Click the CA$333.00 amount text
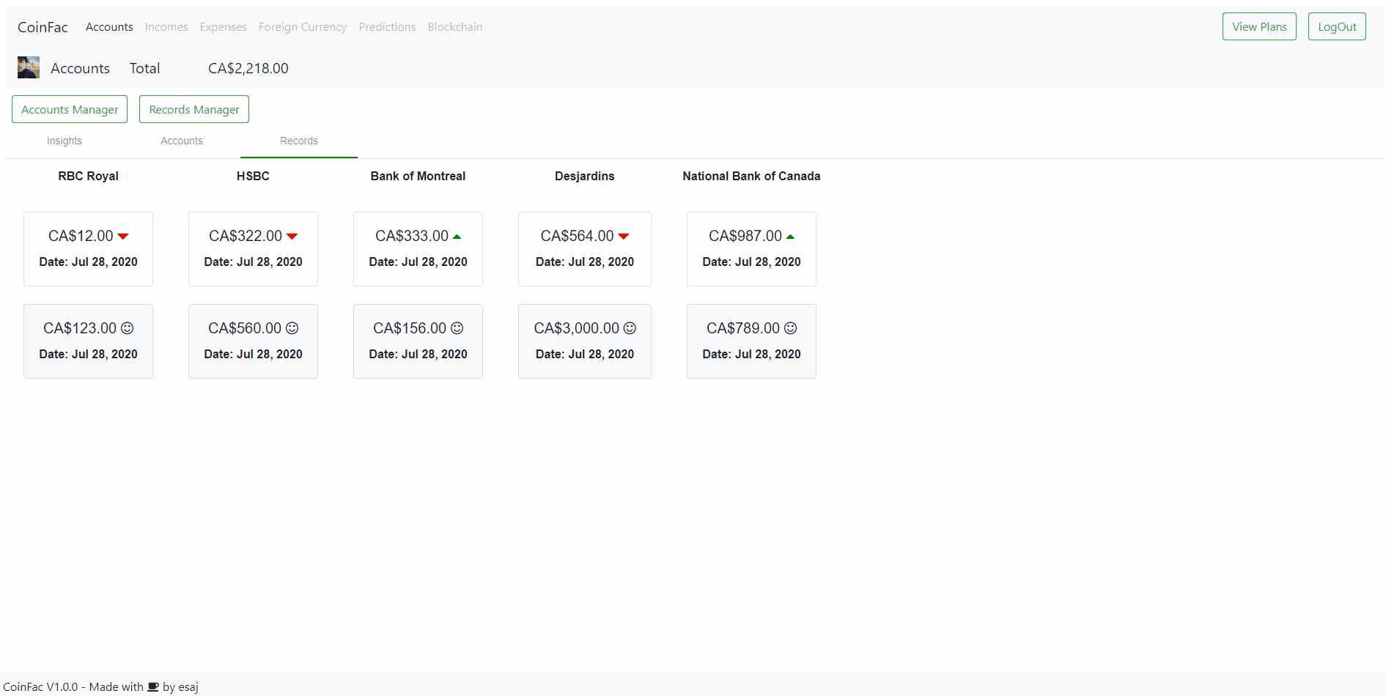Screen dimensions: 1386x696 [x=412, y=236]
